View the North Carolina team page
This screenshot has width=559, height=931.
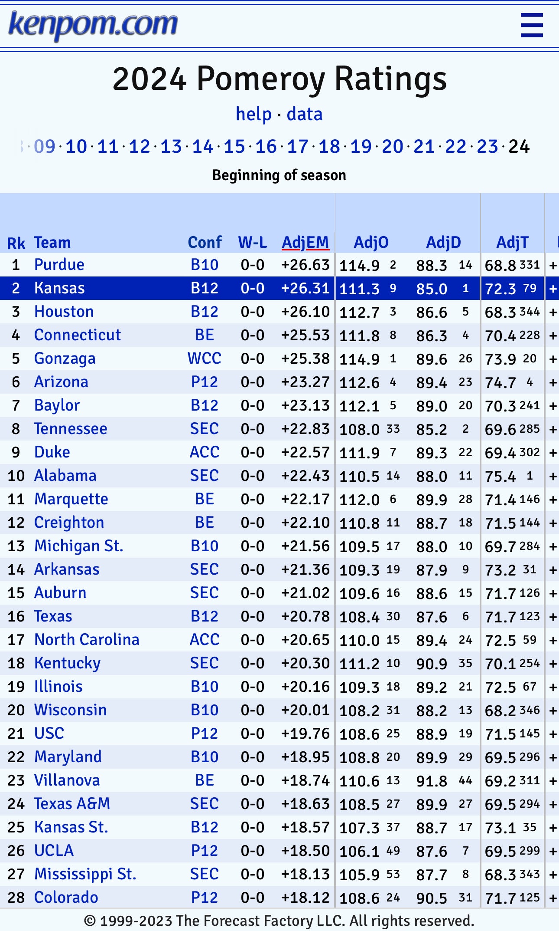(86, 639)
